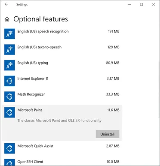160x166 pixels.
Task: Click the back arrow in Settings title bar
Action: point(6,4)
